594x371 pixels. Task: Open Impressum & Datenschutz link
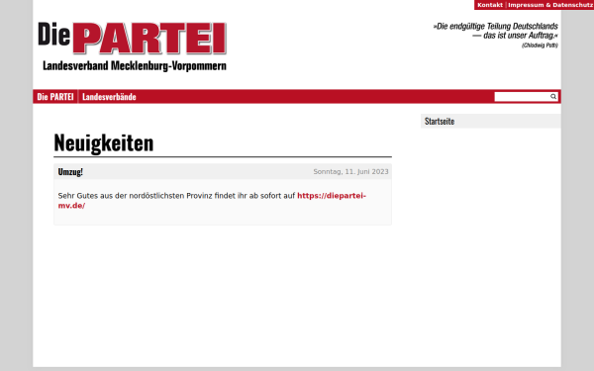click(550, 5)
